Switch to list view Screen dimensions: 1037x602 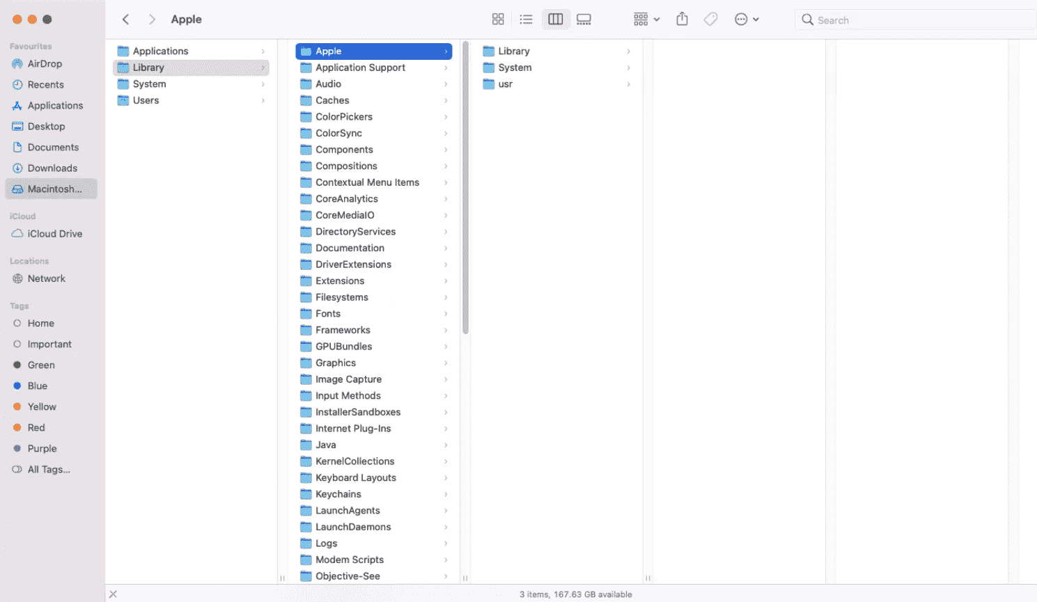(527, 19)
